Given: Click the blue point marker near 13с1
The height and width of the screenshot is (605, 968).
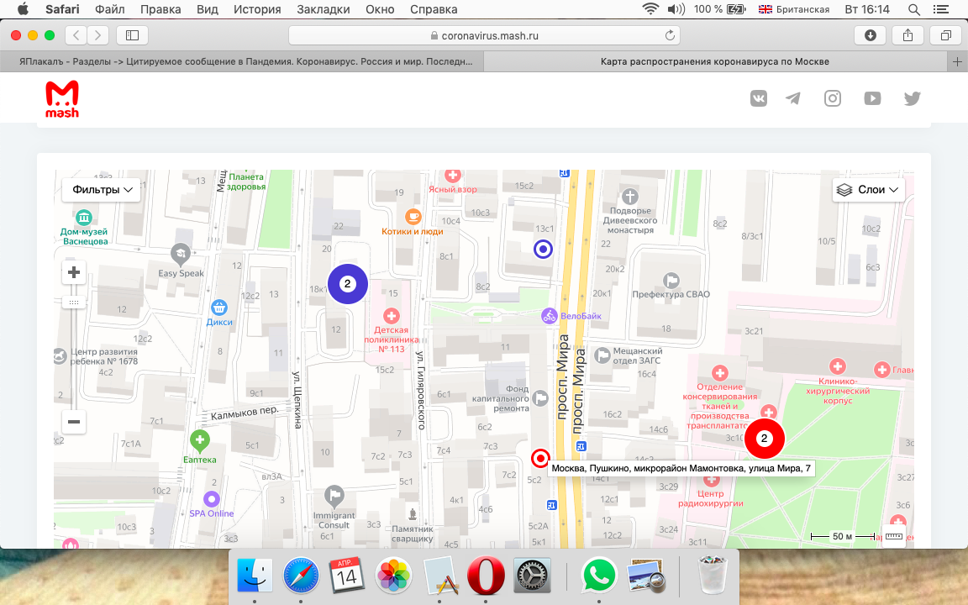Looking at the screenshot, I should point(544,250).
